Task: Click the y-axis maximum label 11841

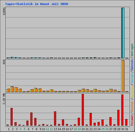Action: point(4,11)
